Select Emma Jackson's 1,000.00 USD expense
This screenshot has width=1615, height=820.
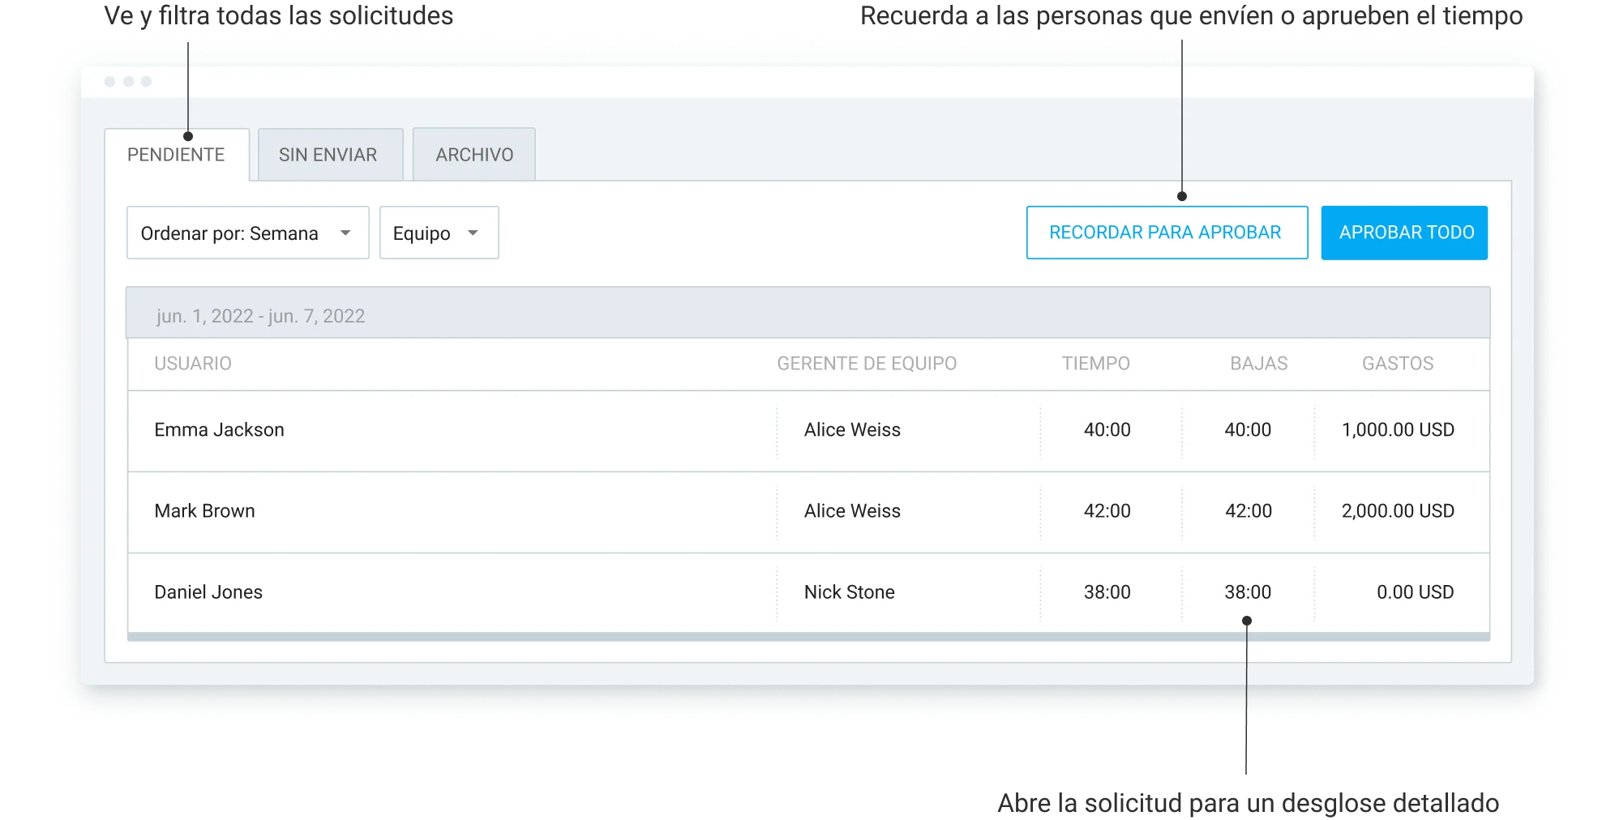click(x=1398, y=430)
